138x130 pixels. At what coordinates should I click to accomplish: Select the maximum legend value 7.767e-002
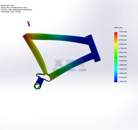[x=123, y=32]
